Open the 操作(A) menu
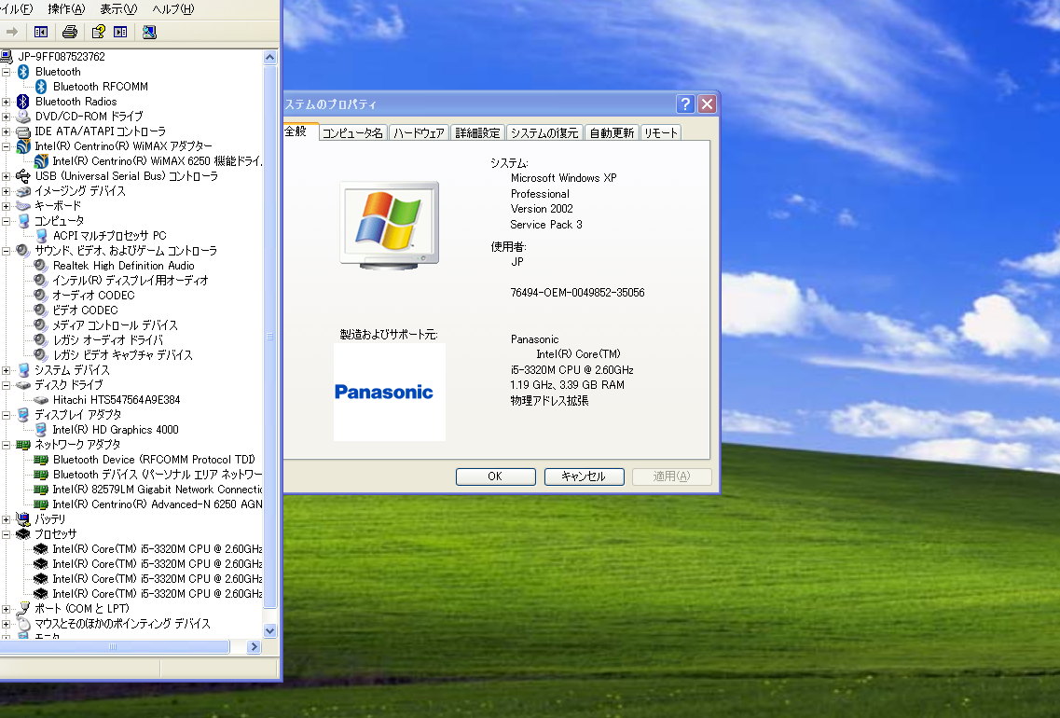 (x=66, y=8)
